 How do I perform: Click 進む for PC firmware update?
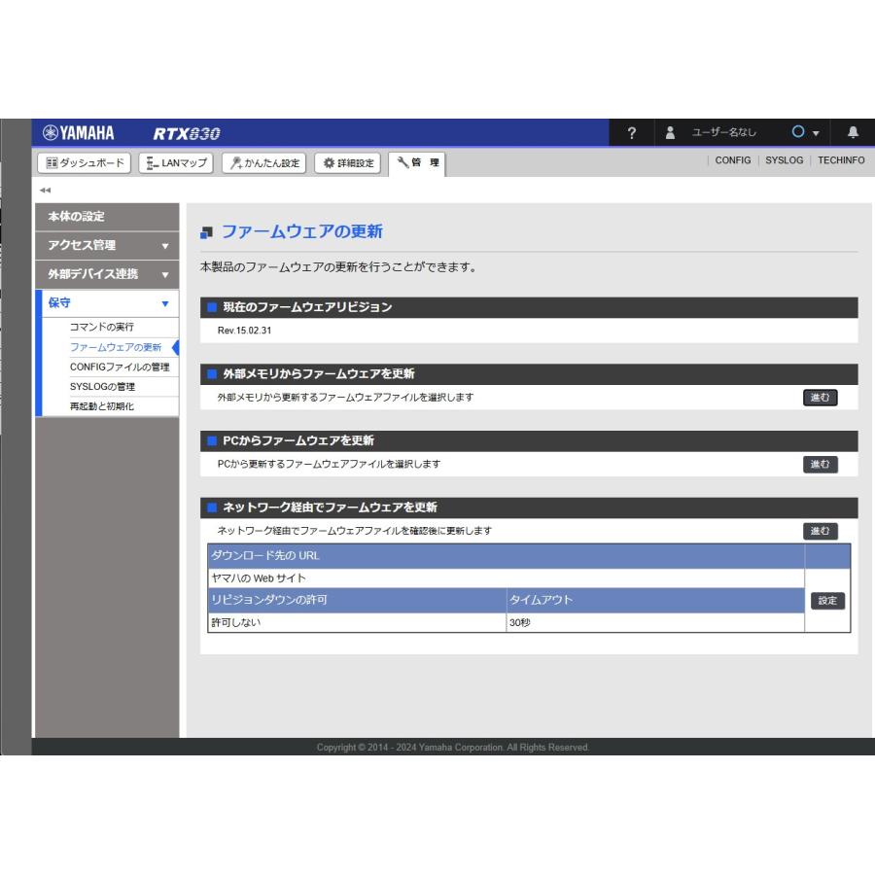pos(820,464)
